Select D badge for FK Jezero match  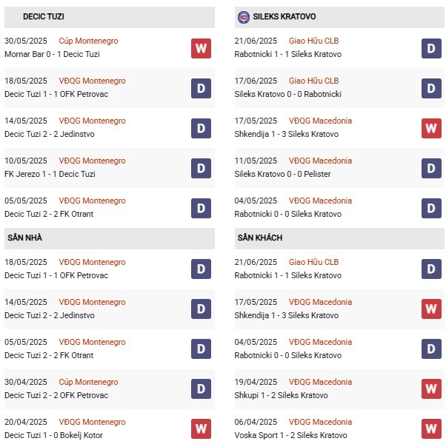click(x=201, y=168)
